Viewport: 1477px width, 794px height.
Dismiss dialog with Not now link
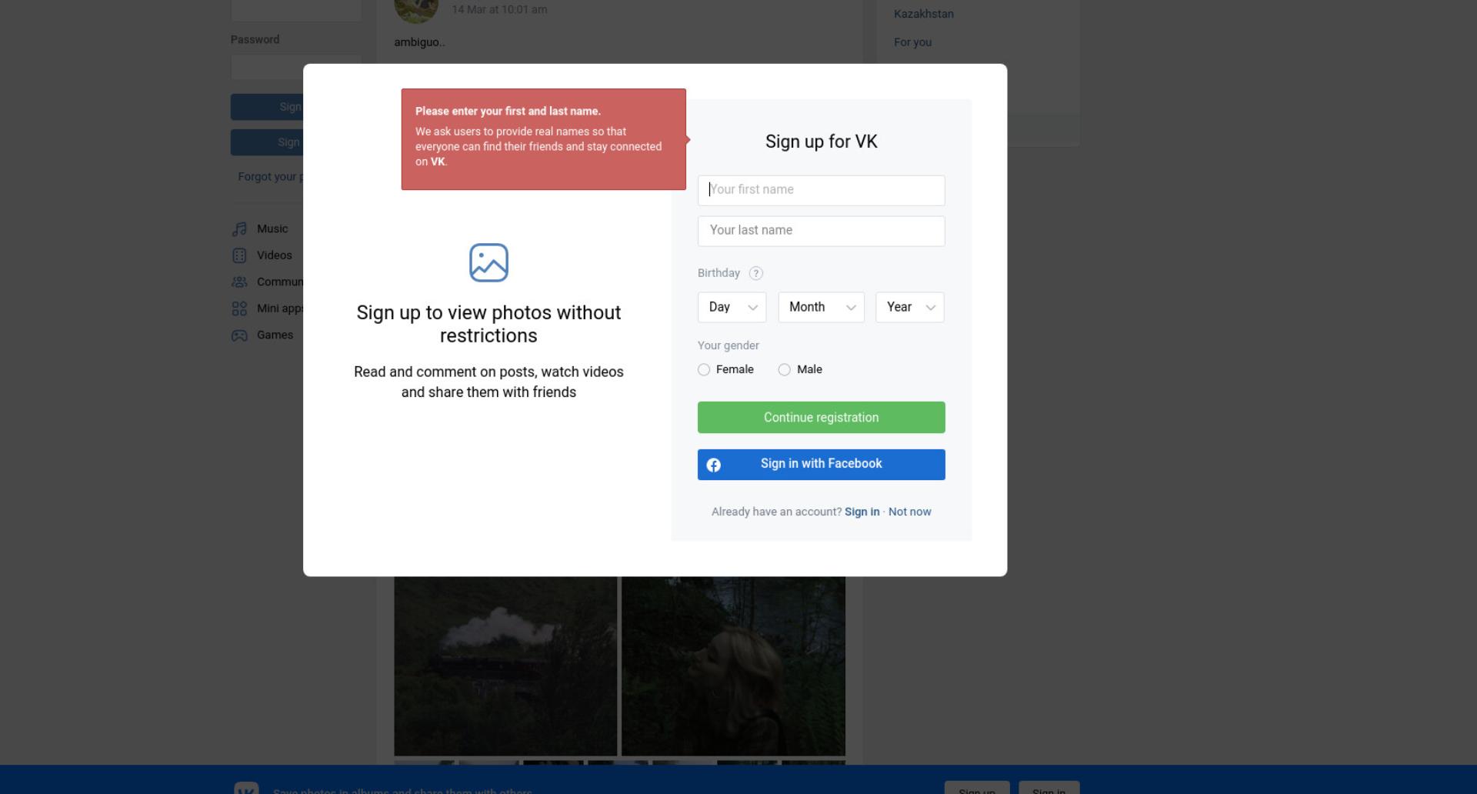click(909, 512)
